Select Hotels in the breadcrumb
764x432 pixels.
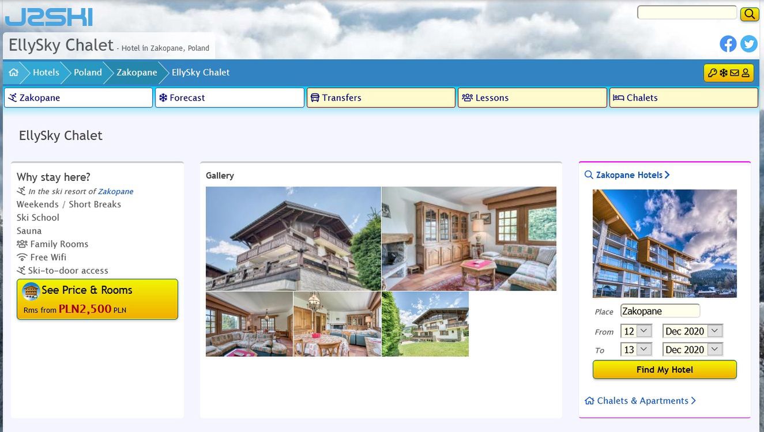pos(46,73)
